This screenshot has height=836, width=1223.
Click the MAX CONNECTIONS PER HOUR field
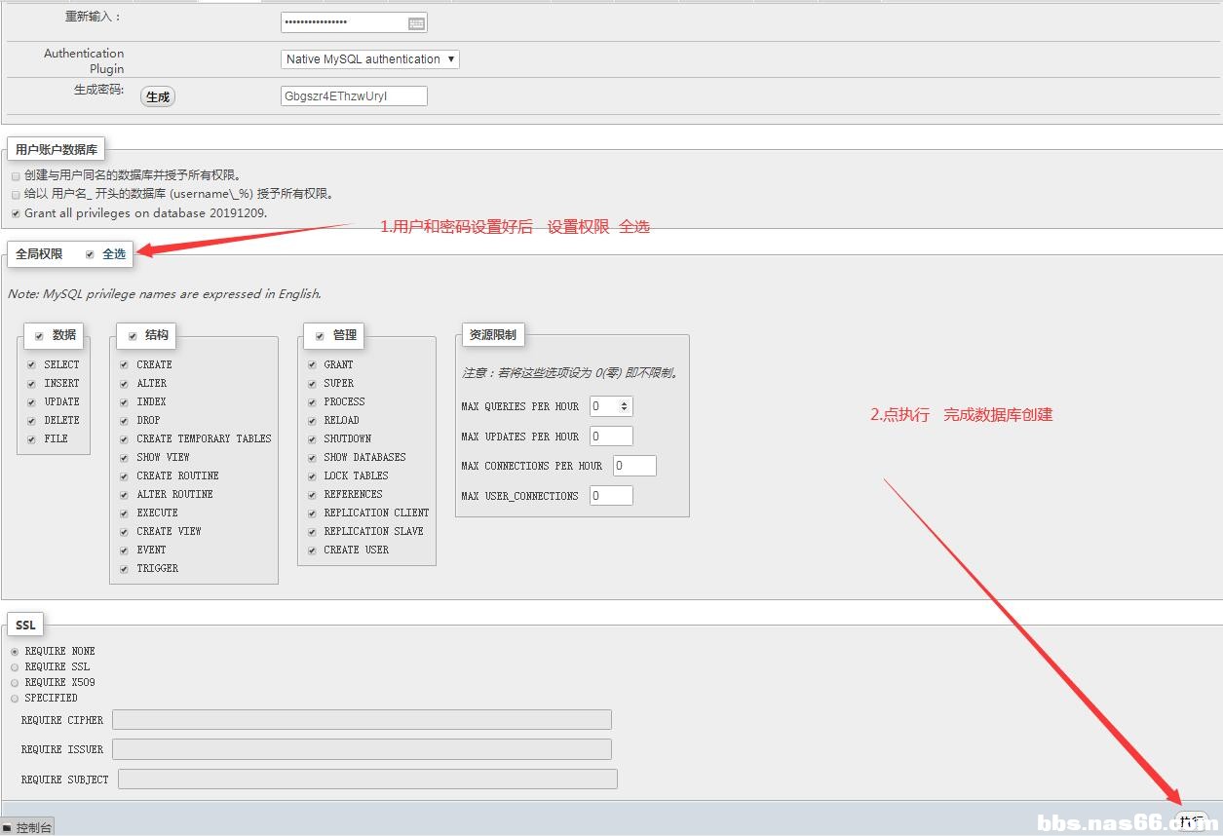coord(634,466)
